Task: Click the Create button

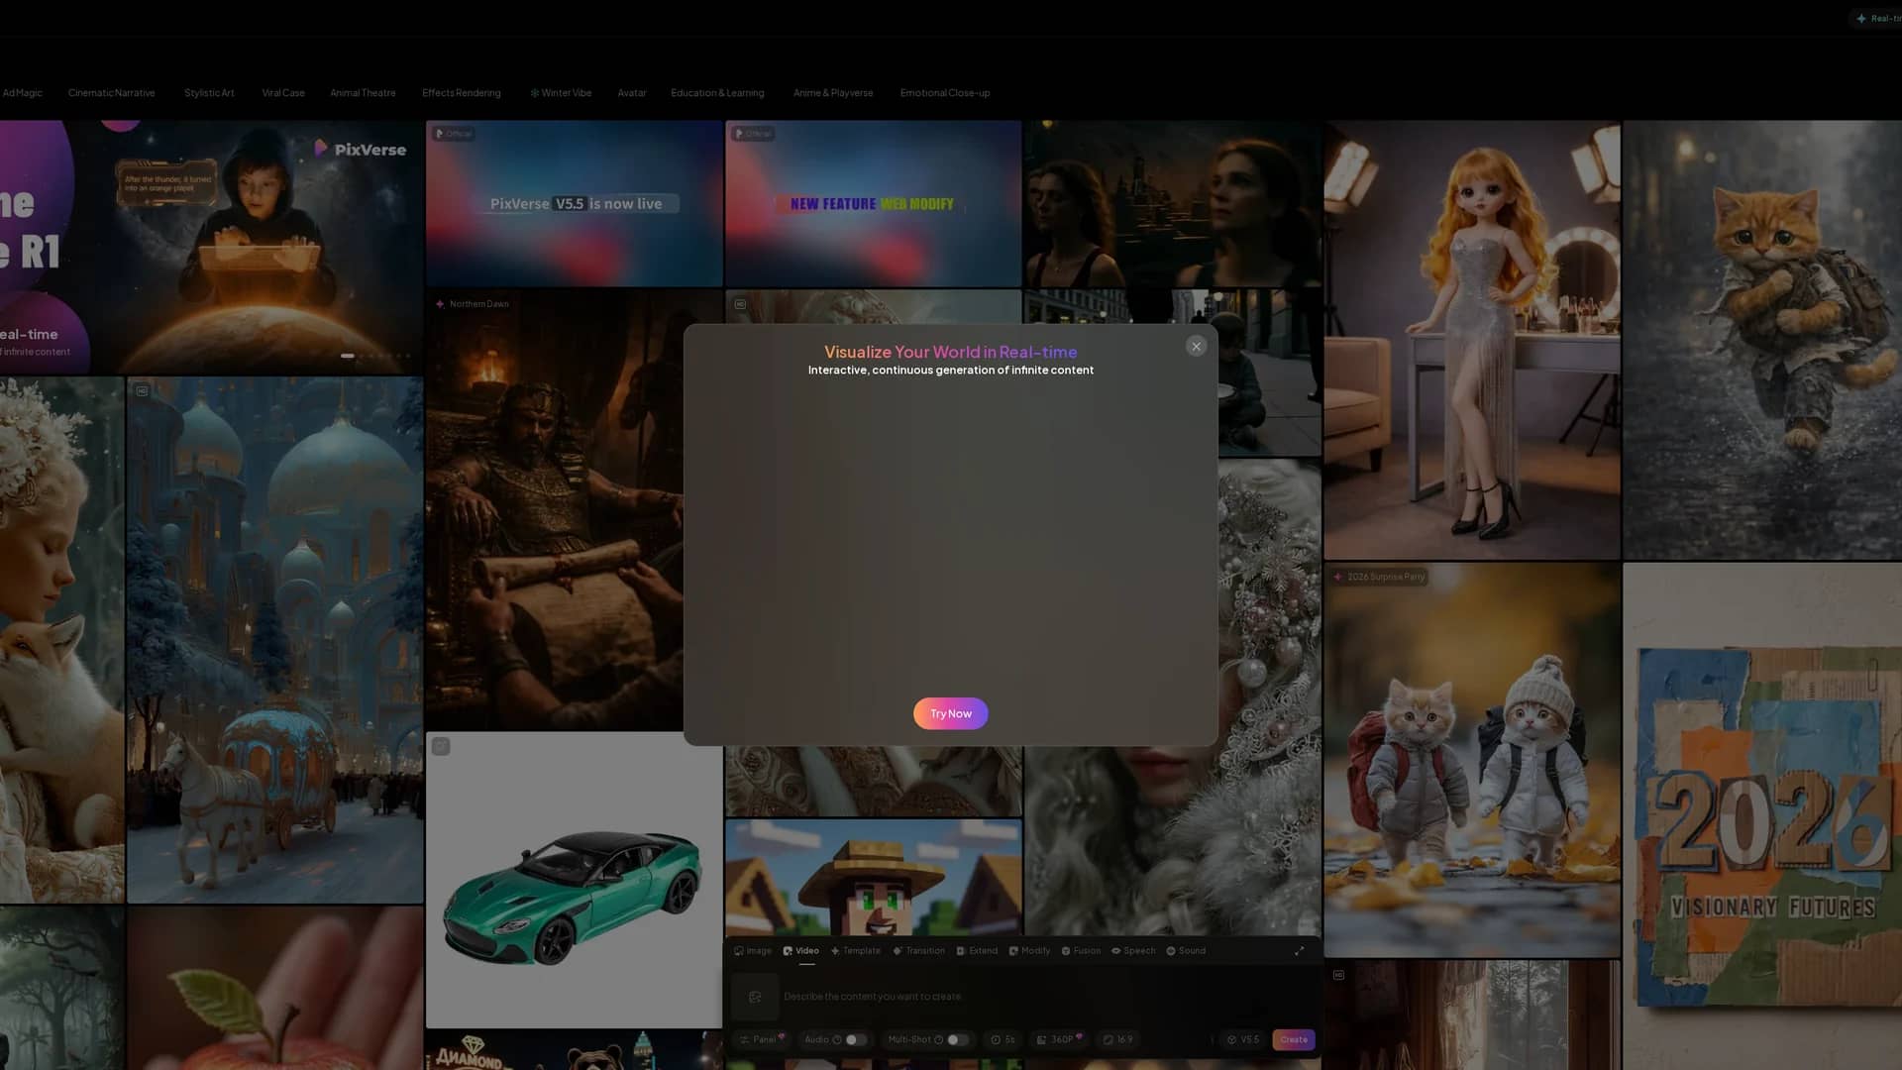Action: tap(1294, 1039)
